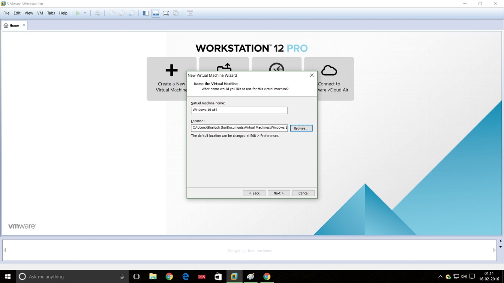Click the thumbnail bar right arrow
The height and width of the screenshot is (283, 504).
[x=494, y=250]
